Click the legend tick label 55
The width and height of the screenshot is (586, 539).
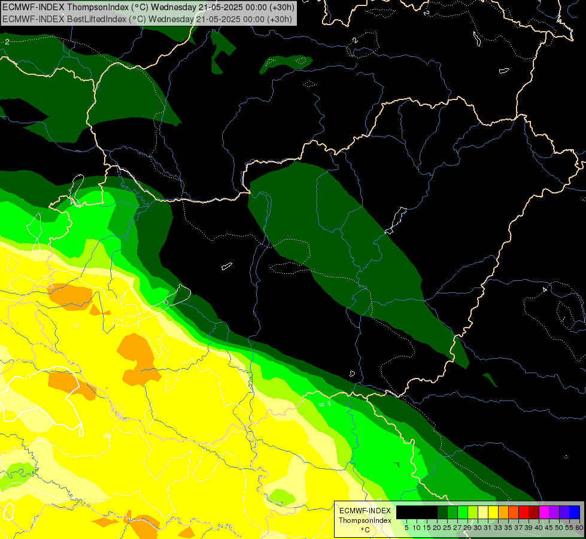point(569,528)
